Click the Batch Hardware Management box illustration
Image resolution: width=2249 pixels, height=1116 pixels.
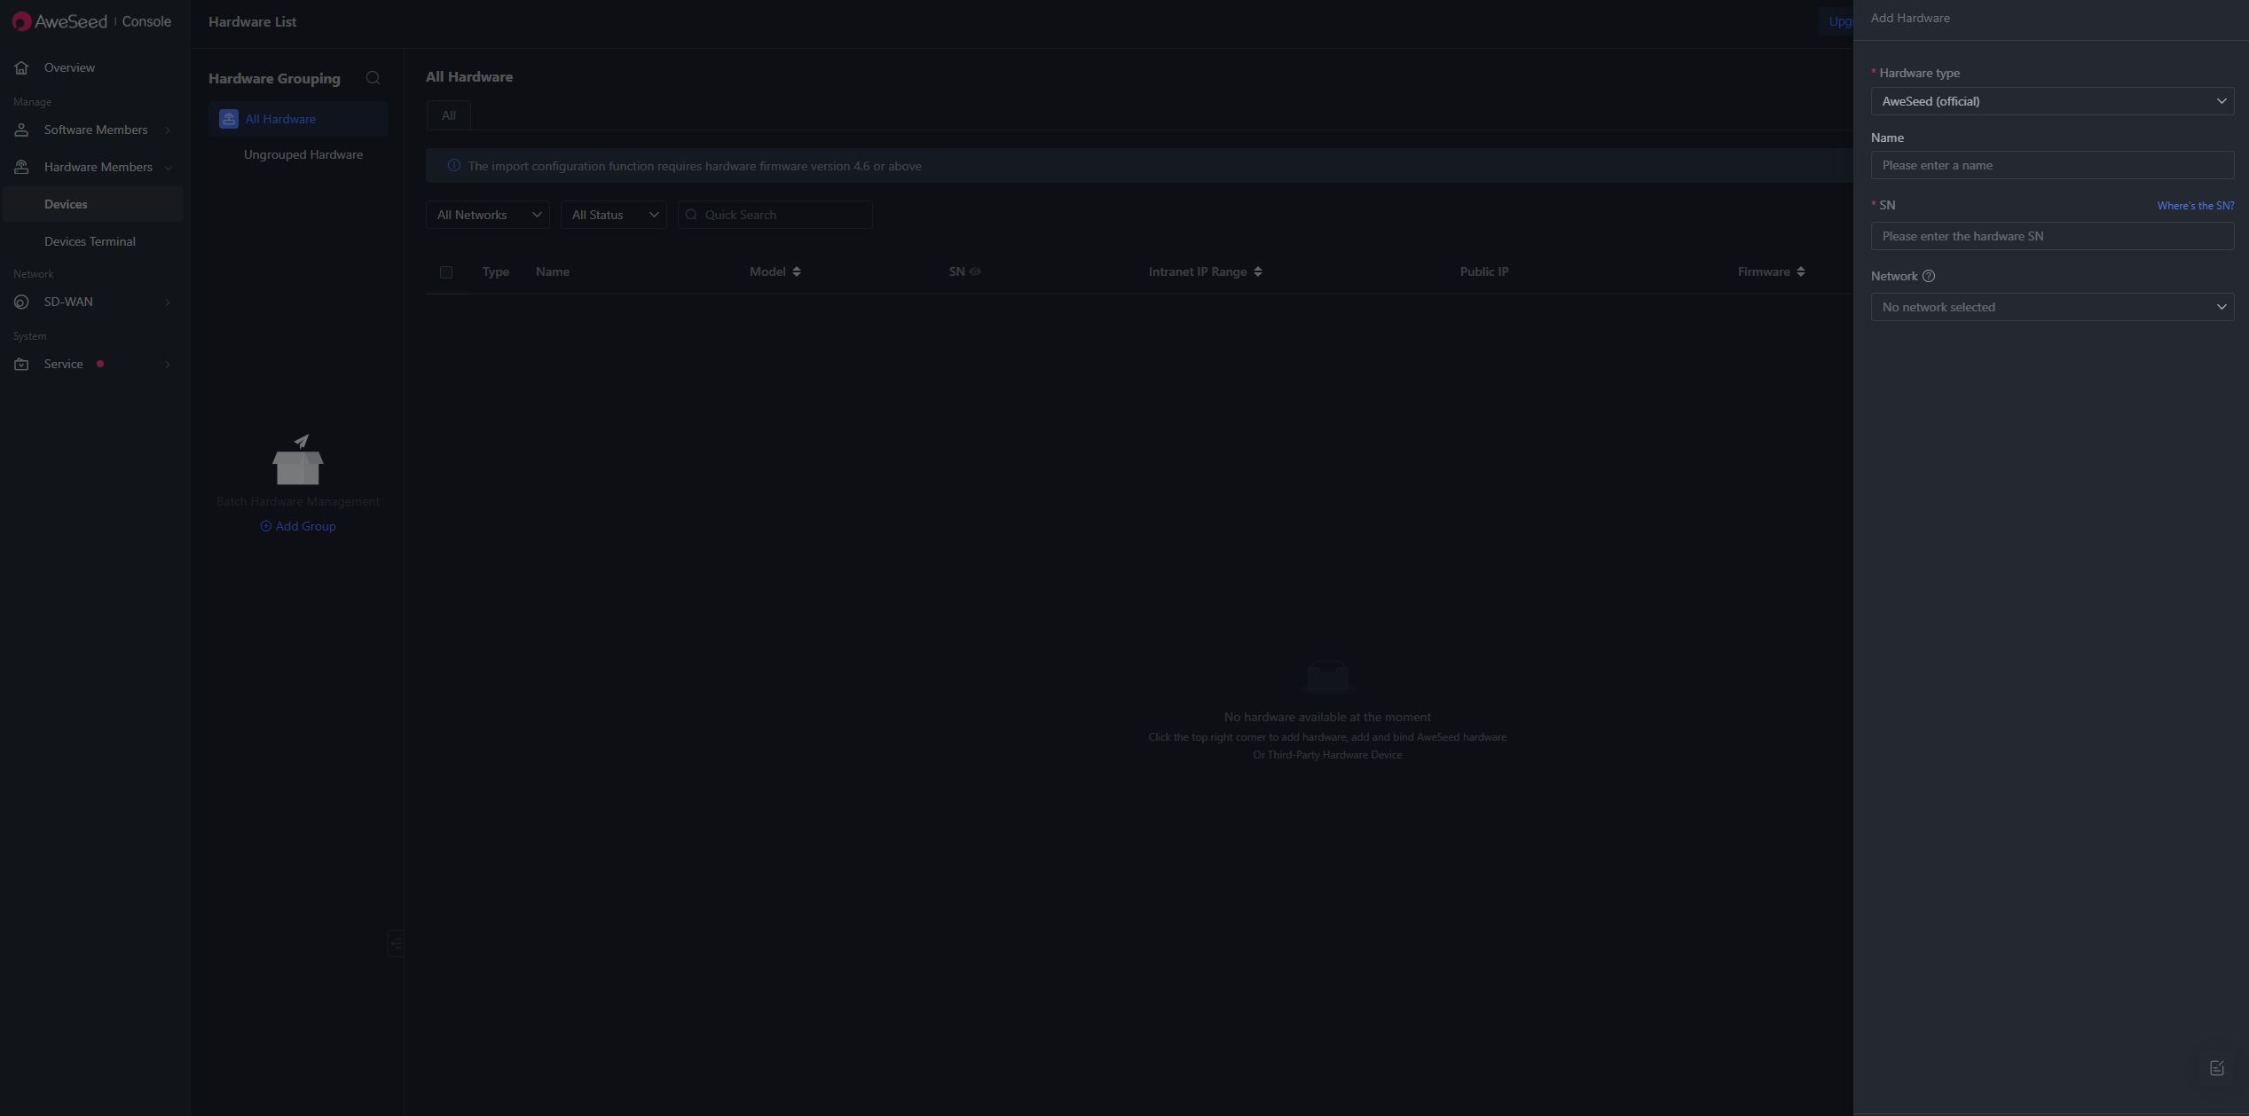[298, 460]
